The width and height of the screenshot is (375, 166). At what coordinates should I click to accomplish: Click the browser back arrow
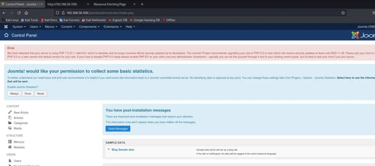pyautogui.click(x=4, y=13)
